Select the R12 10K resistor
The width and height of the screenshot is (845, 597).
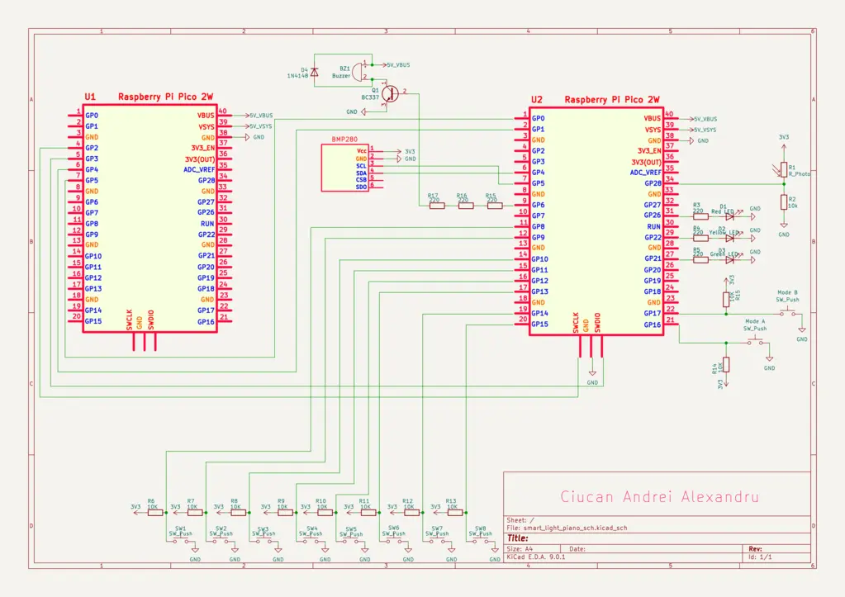[411, 513]
